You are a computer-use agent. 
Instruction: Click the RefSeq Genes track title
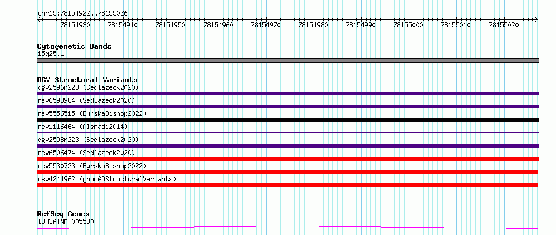tap(63, 214)
